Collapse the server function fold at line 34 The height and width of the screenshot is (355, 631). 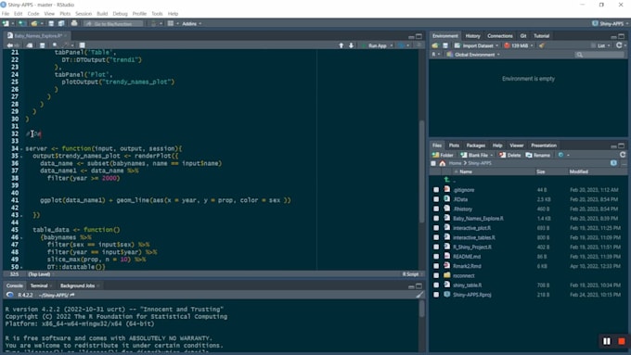click(21, 148)
